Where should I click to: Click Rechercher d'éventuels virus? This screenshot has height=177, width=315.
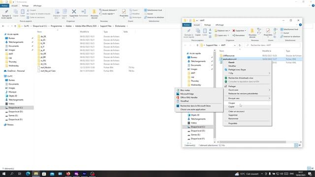point(248,78)
